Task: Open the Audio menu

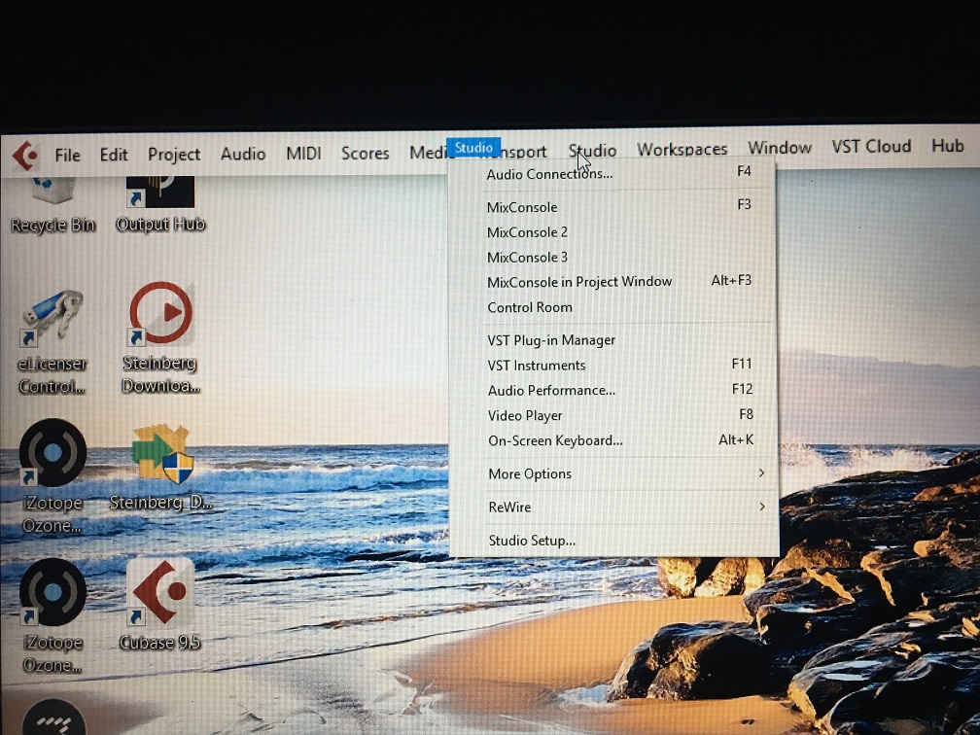Action: click(243, 154)
